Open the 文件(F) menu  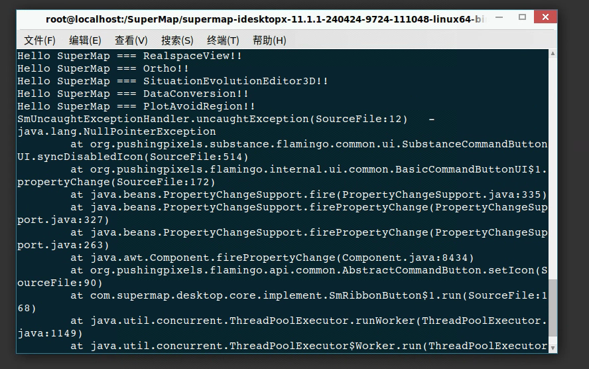pyautogui.click(x=40, y=40)
